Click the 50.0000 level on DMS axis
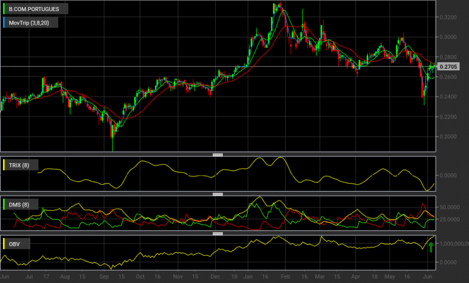This screenshot has height=283, width=469. [x=450, y=207]
